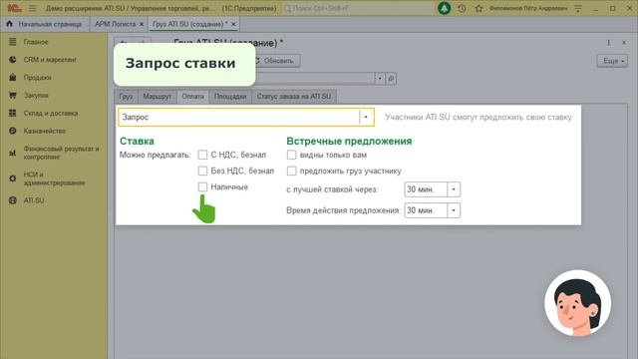
Task: Check предложить груз участнику checkbox
Action: pos(291,171)
